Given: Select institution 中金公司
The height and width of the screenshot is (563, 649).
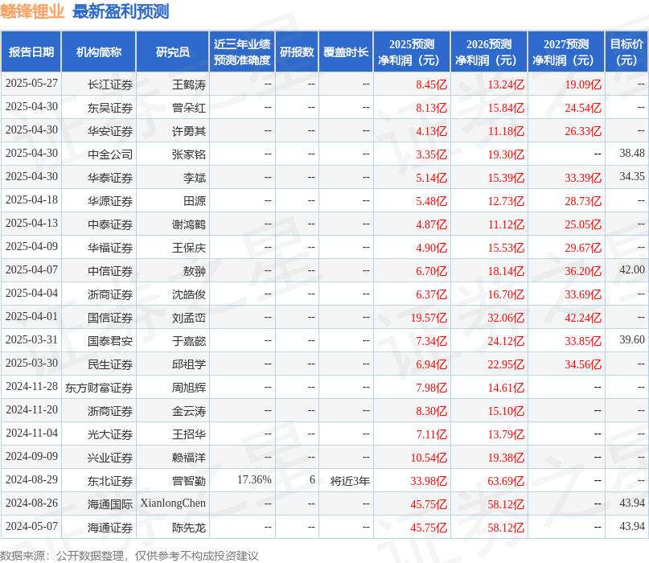Looking at the screenshot, I should [110, 154].
